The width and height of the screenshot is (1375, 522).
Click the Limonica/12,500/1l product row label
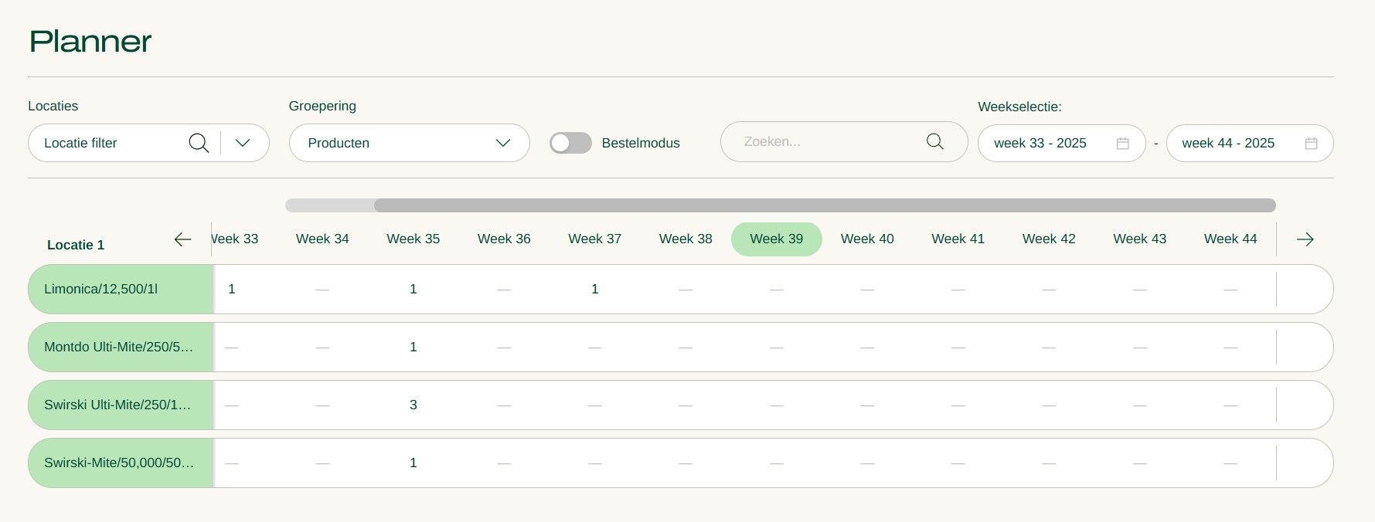(121, 290)
